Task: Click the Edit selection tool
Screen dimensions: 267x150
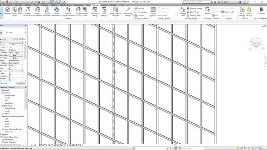Action: 215,15
